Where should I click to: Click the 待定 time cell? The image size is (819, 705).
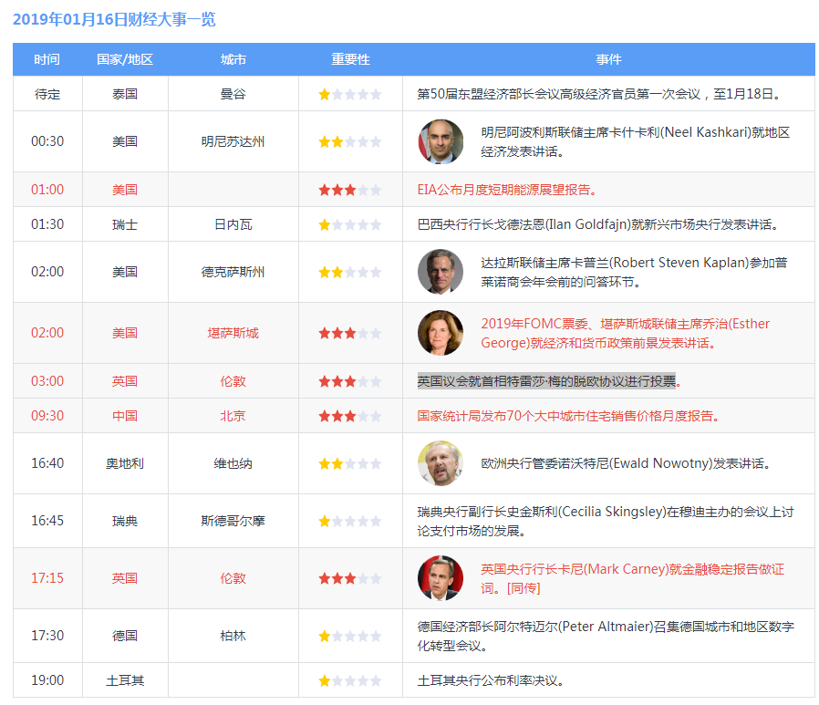[47, 94]
